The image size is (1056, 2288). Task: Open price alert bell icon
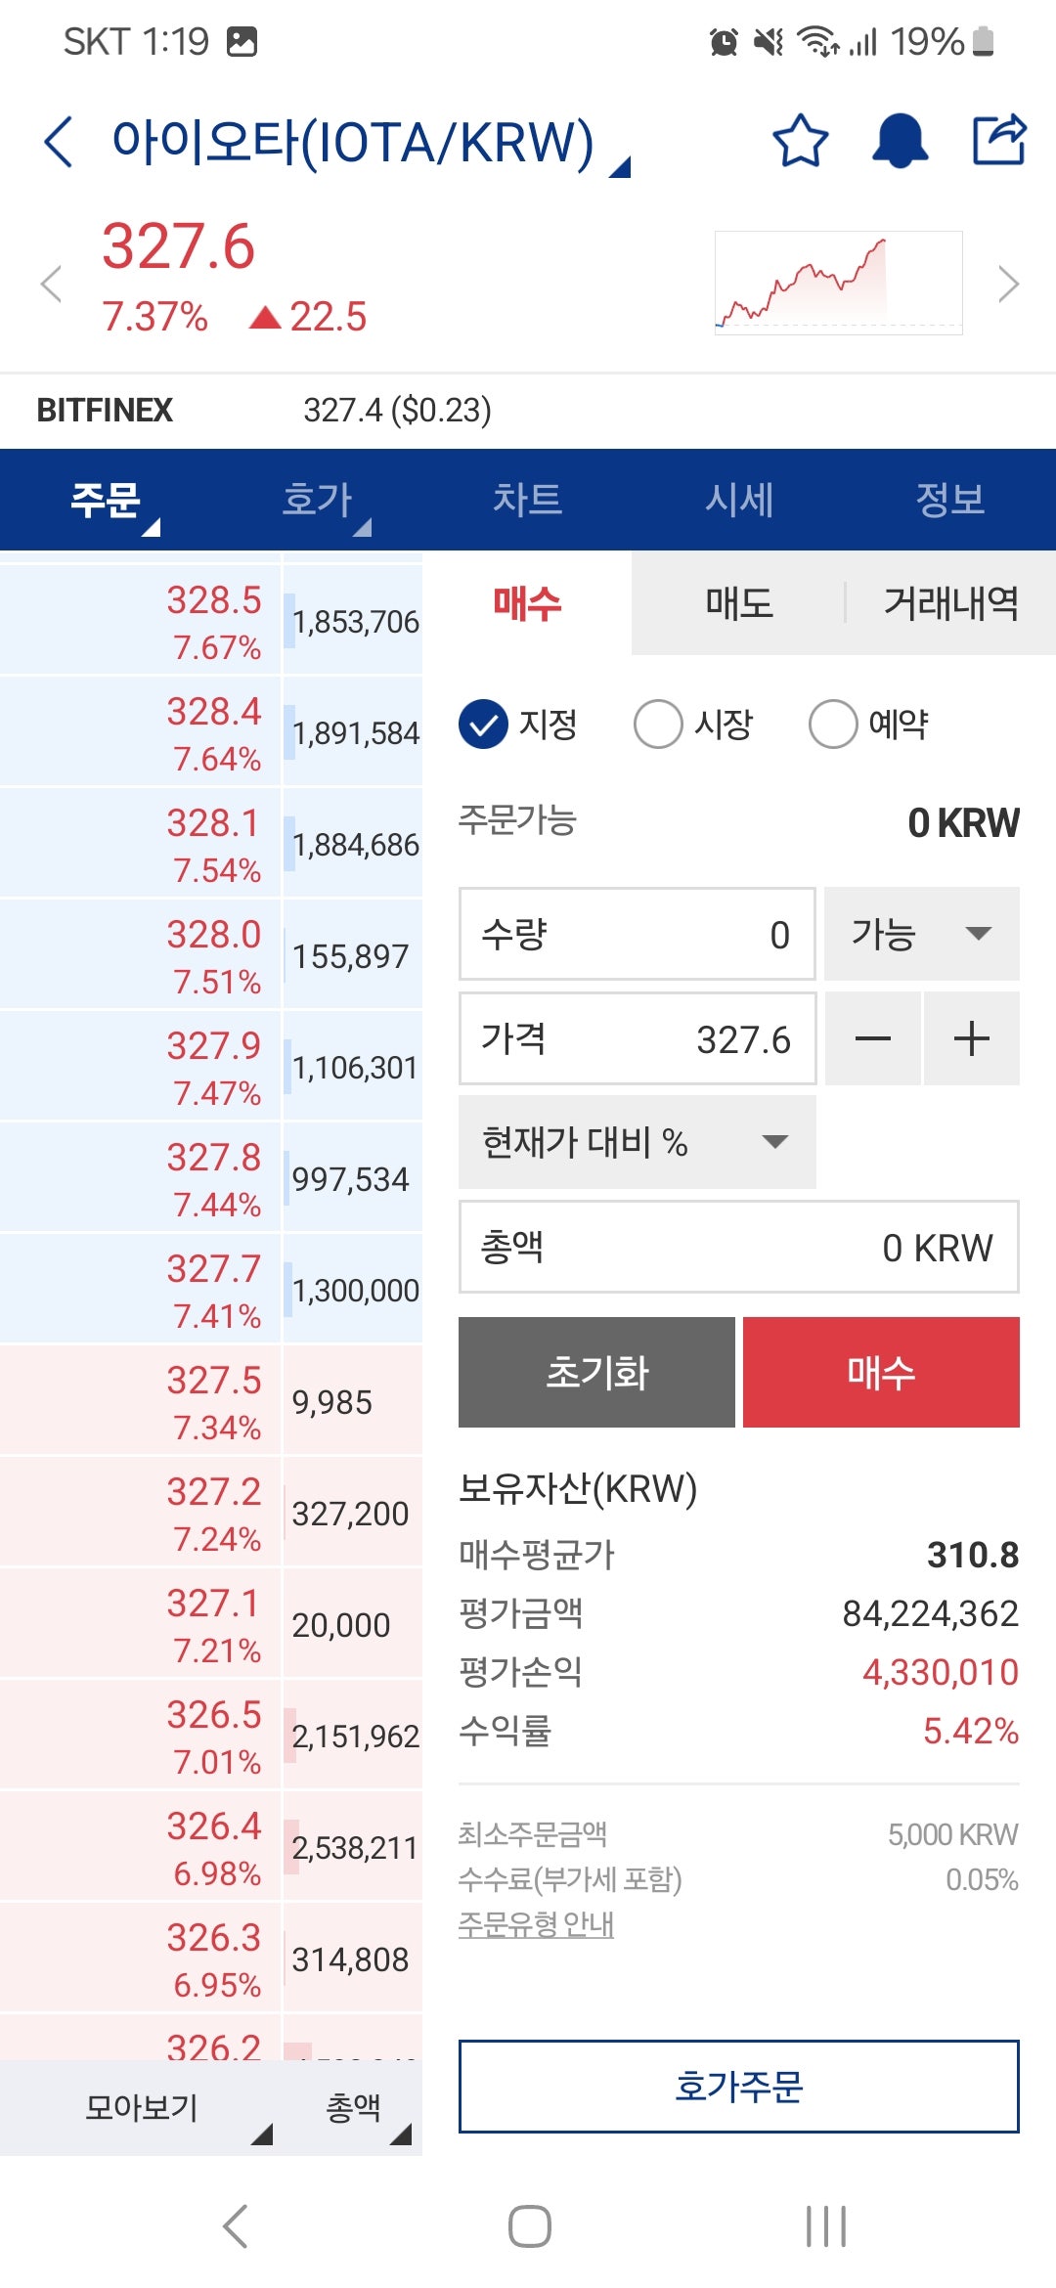pyautogui.click(x=900, y=142)
